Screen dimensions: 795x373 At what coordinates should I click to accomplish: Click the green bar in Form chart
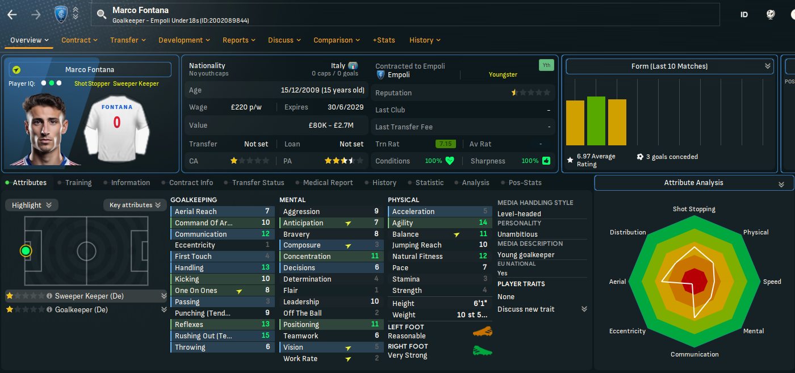pos(596,121)
